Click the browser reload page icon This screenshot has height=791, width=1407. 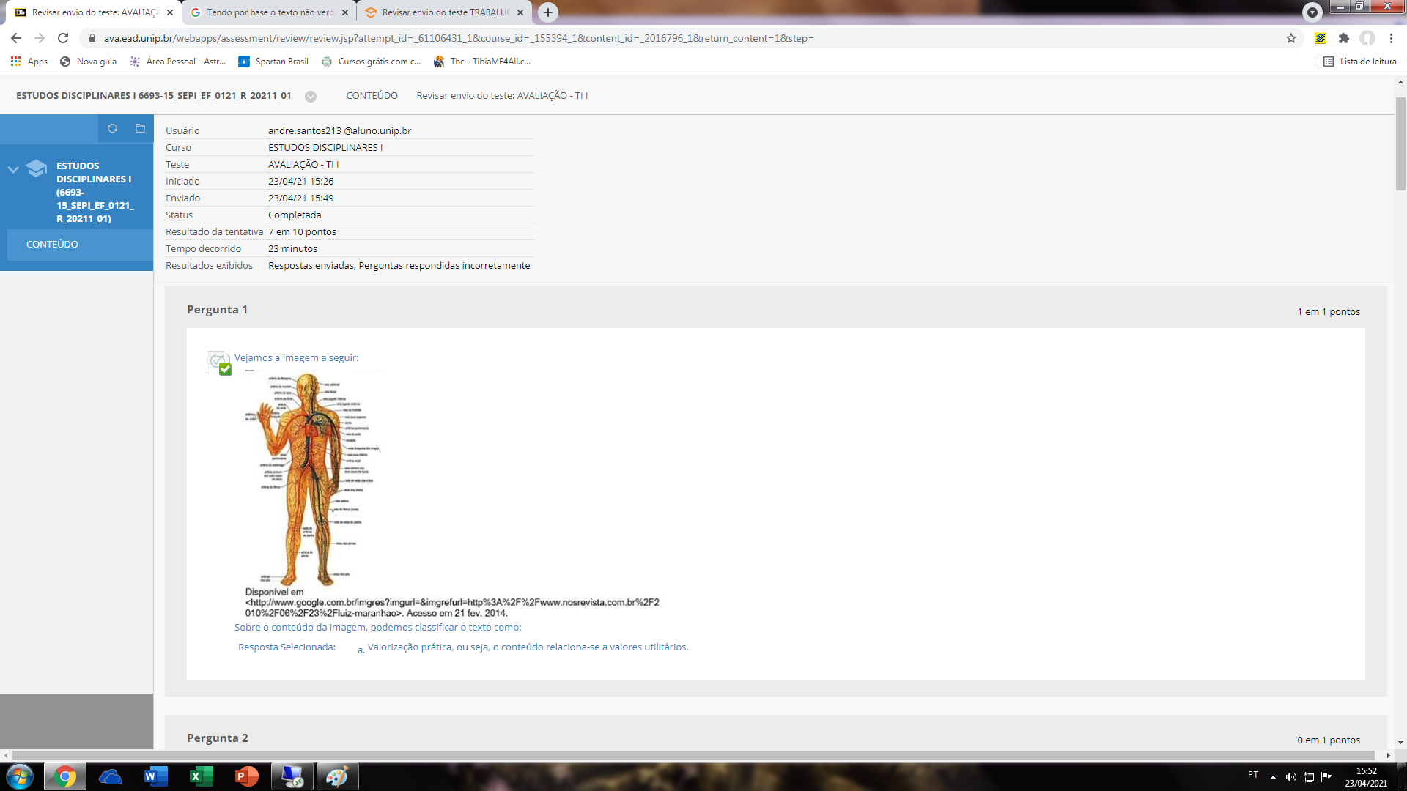pos(63,38)
